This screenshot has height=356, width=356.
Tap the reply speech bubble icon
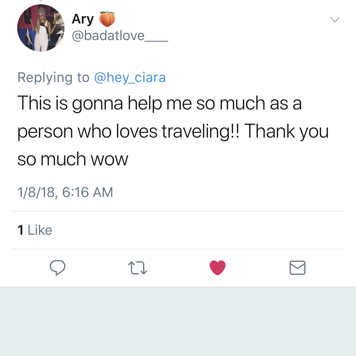point(58,268)
